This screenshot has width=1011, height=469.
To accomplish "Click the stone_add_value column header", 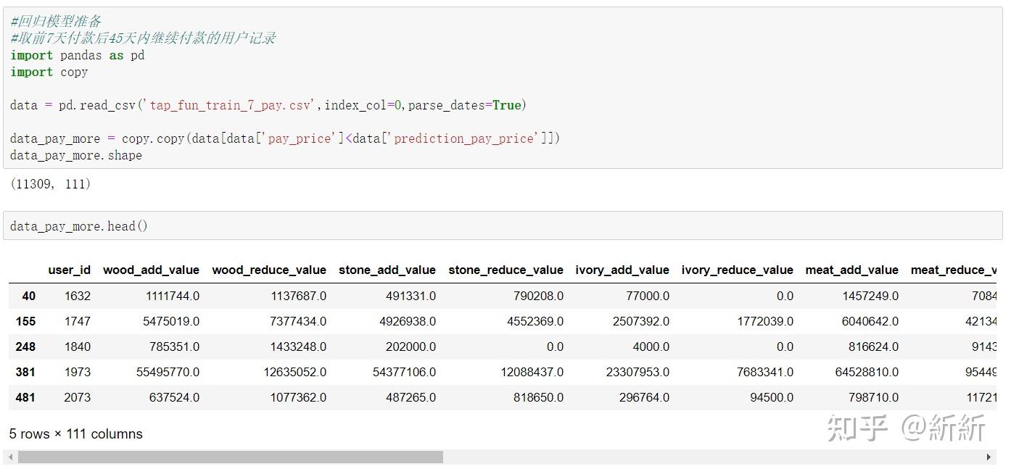I will [x=387, y=270].
